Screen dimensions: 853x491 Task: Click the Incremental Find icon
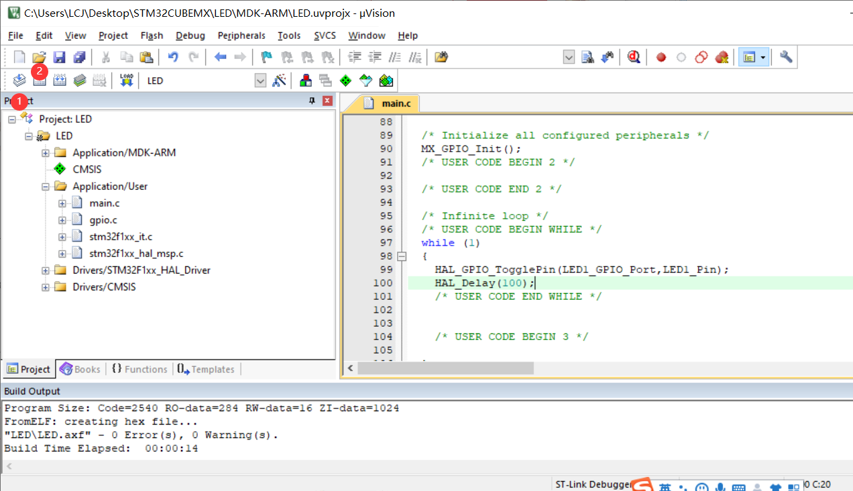[608, 58]
